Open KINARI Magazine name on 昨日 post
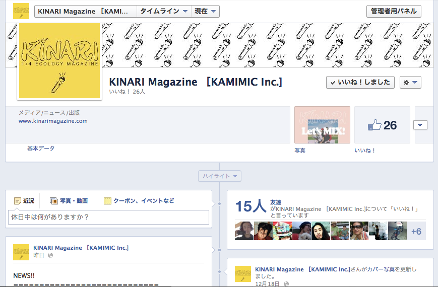This screenshot has height=287, width=438. pos(81,248)
